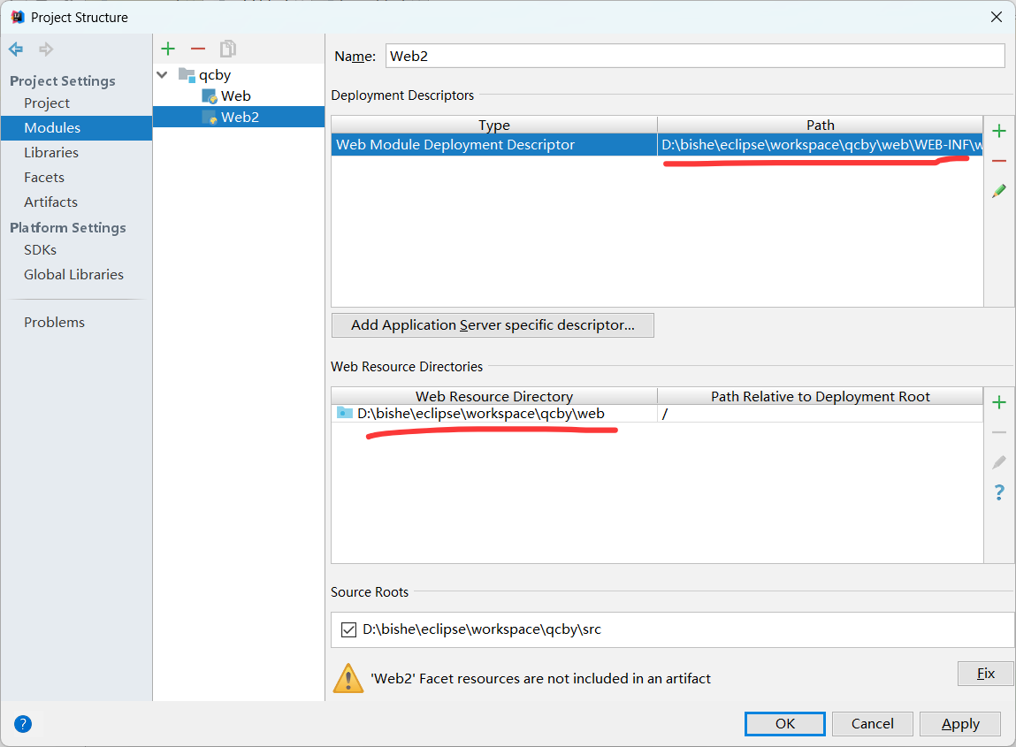Click the qcby module folder icon
The width and height of the screenshot is (1016, 747).
click(187, 75)
